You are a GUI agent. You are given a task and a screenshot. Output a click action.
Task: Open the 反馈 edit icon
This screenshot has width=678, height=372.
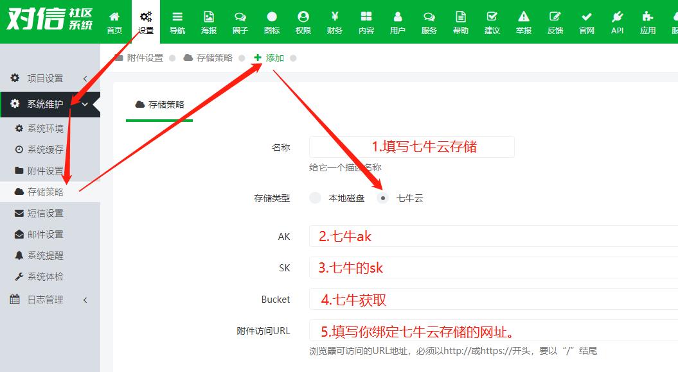pos(555,17)
